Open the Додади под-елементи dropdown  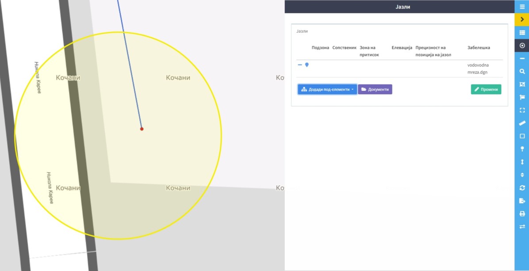[x=327, y=89]
